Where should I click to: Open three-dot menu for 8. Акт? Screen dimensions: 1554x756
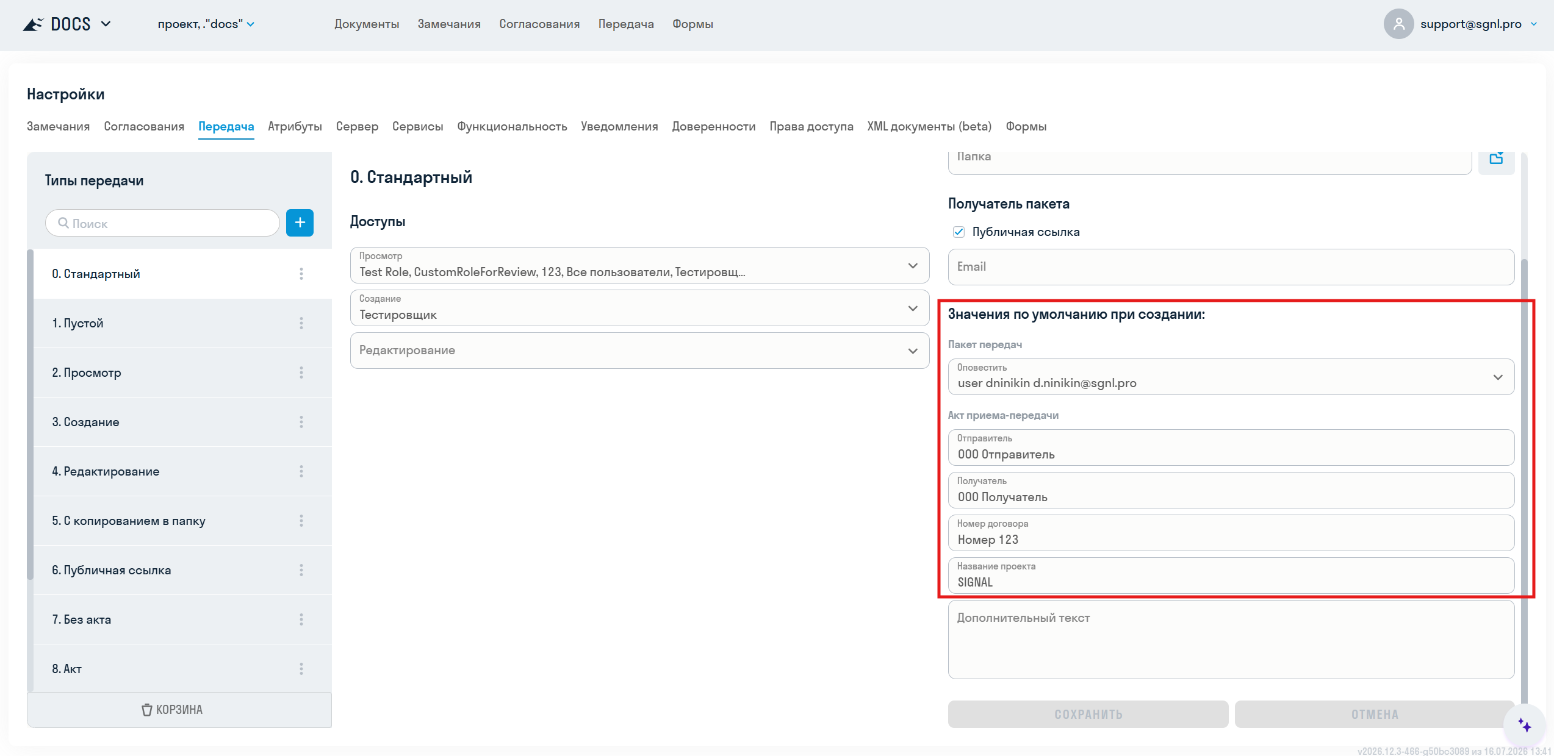(x=301, y=669)
